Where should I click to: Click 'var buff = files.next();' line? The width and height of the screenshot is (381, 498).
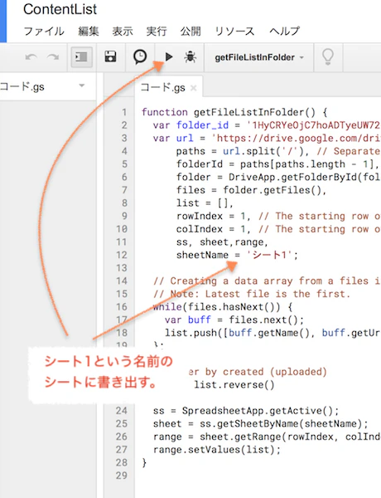pyautogui.click(x=234, y=320)
